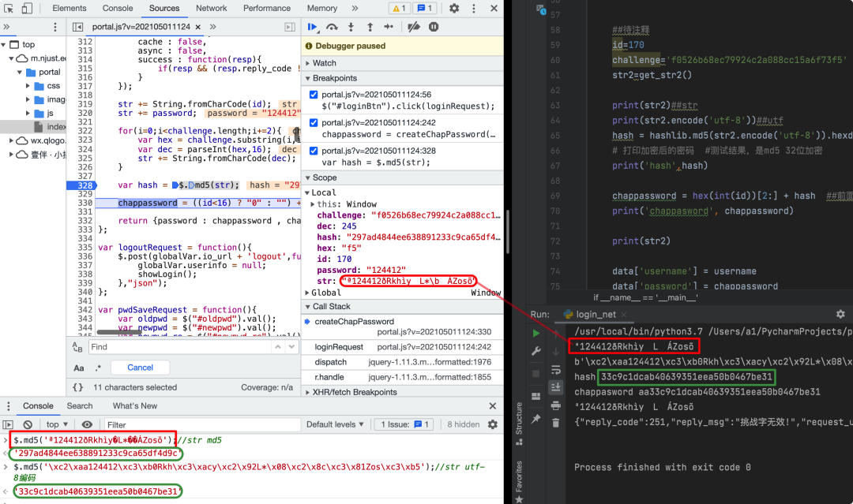Viewport: 853px width, 504px height.
Task: Open DevTools settings gear
Action: (454, 8)
